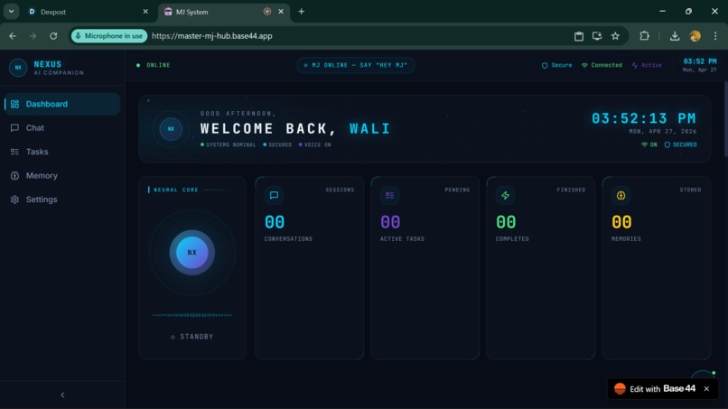Screen dimensions: 728x409
Task: Click the Memories brain icon
Action: pos(621,195)
